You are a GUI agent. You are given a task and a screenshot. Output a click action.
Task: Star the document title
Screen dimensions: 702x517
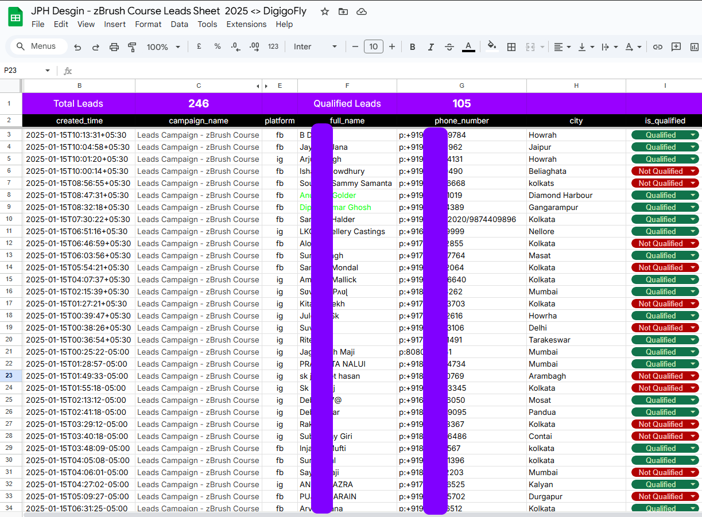325,11
